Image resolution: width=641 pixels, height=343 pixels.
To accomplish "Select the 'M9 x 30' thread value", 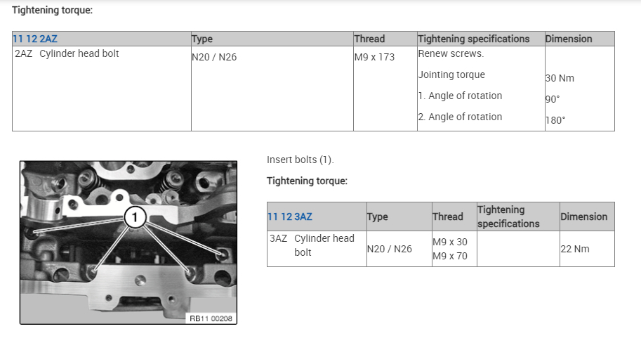I will pyautogui.click(x=449, y=242).
